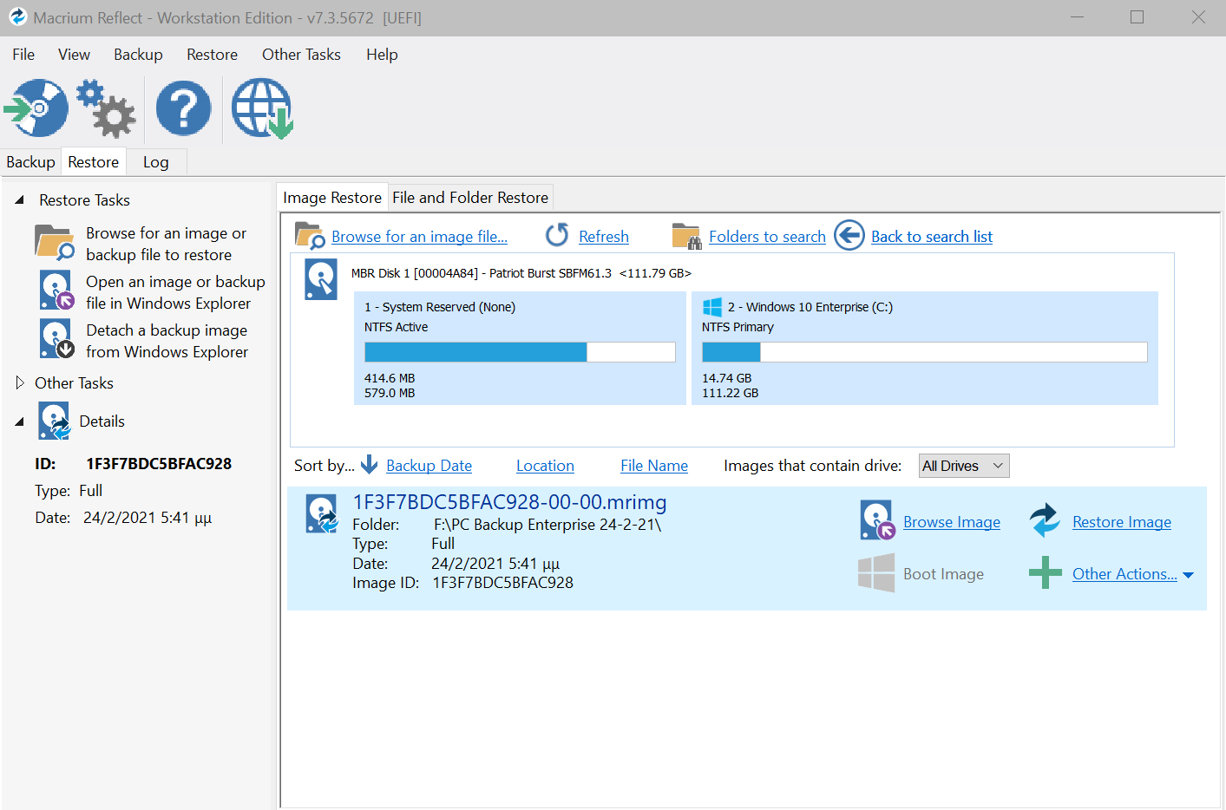Click Open an image in Windows Explorer task
Screen dimensions: 1226x810
[175, 292]
